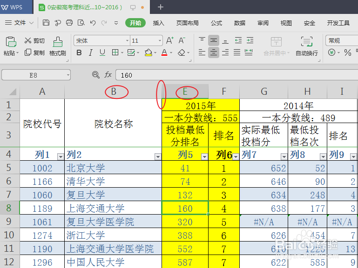Viewport: 358px width, 268px height.
Task: Click the Print icon in quick toolbar
Action: [69, 23]
